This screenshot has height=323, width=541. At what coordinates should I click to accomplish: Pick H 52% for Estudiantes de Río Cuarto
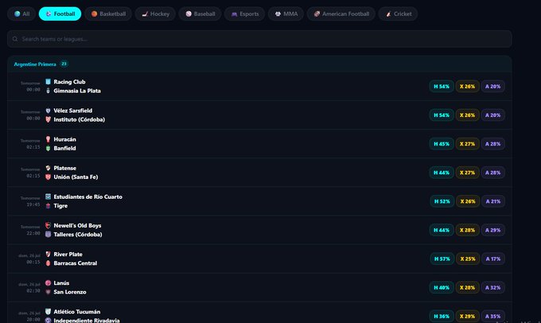tap(442, 201)
